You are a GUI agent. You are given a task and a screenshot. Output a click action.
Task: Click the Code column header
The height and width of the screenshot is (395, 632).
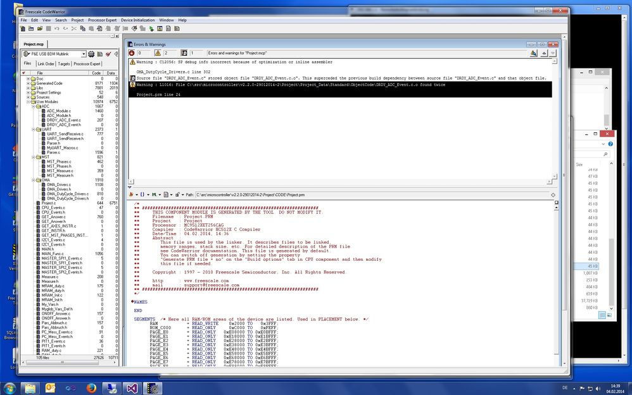point(96,73)
